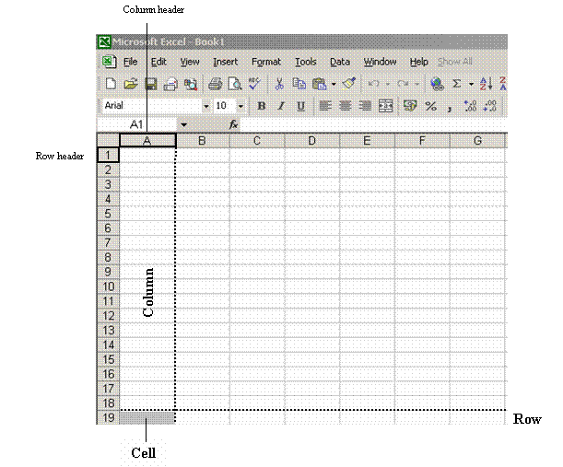Click the Name Box showing A1
The height and width of the screenshot is (467, 563).
pyautogui.click(x=136, y=125)
